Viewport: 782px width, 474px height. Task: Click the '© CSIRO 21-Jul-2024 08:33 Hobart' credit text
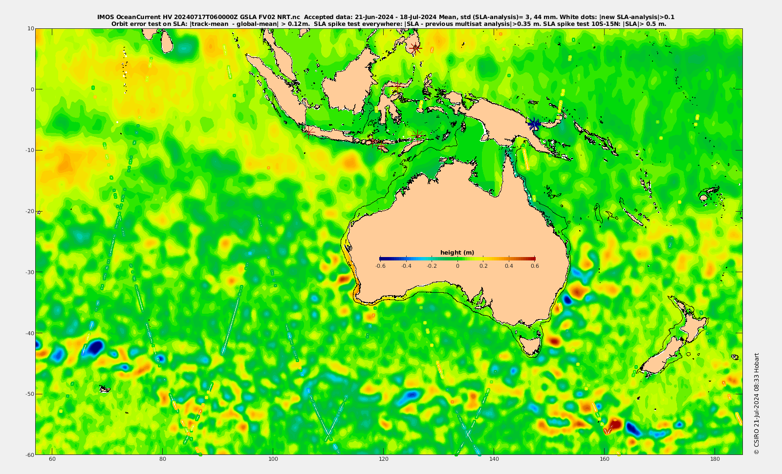point(757,404)
